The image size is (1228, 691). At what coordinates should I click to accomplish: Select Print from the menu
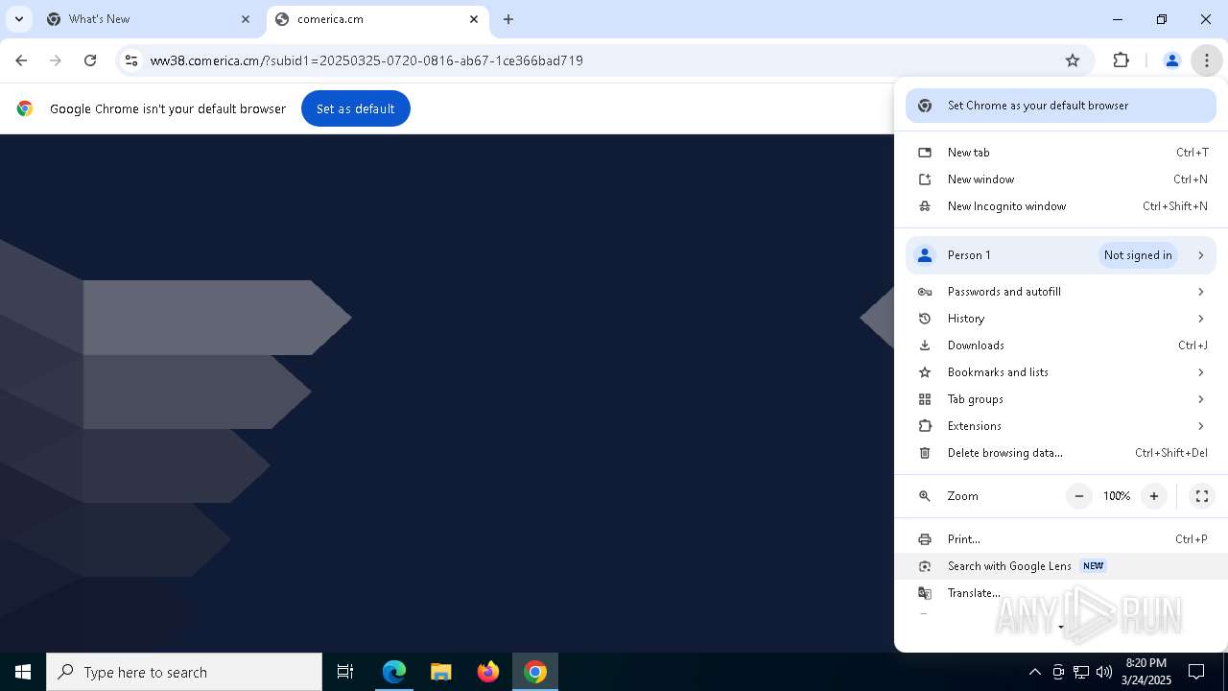click(1061, 539)
